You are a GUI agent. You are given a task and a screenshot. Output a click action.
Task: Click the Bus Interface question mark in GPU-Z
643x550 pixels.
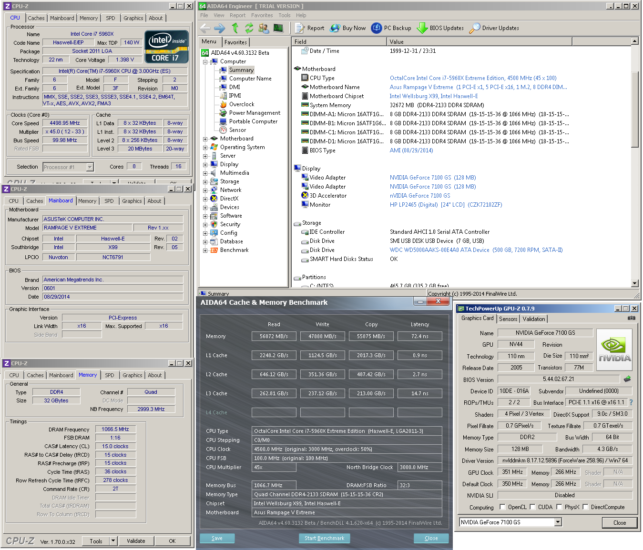click(x=631, y=402)
